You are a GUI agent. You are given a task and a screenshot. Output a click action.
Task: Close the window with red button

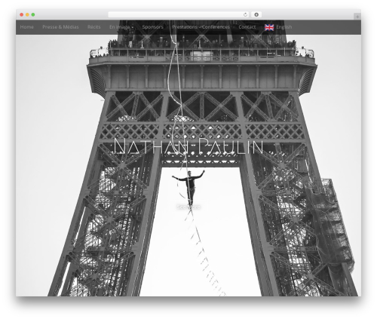[x=22, y=14]
